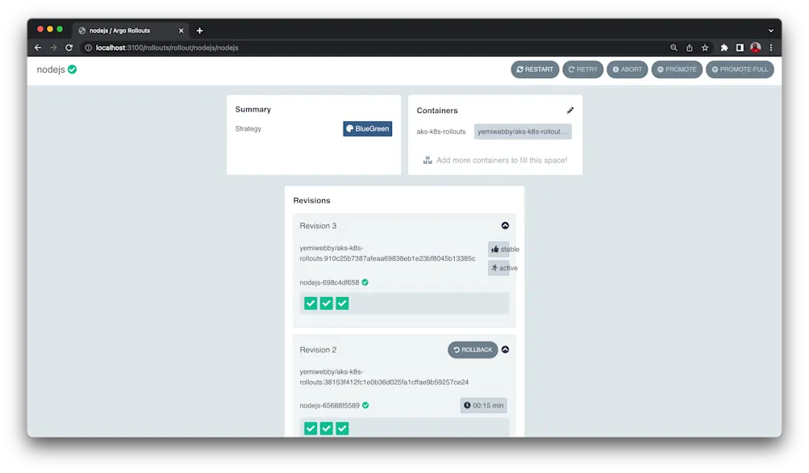This screenshot has width=809, height=473.
Task: Click the 00:15 min timer badge
Action: 483,405
